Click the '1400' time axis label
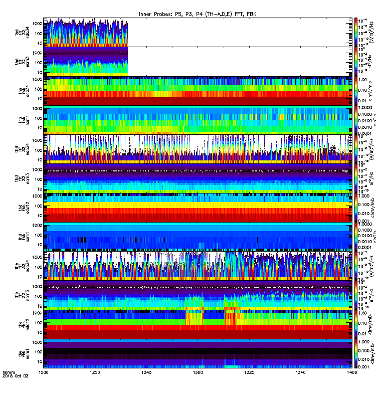 (x=352, y=372)
